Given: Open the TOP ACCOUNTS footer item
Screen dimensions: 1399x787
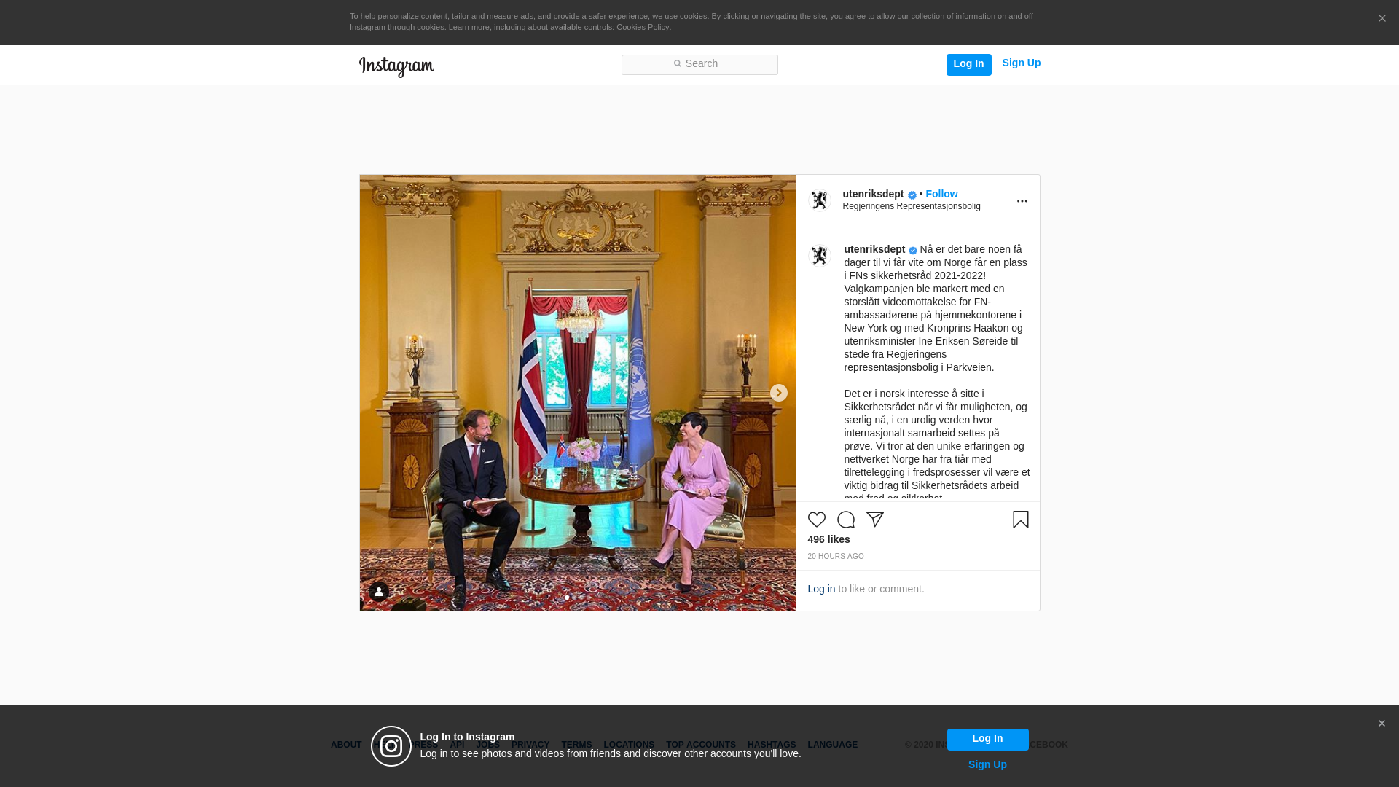Looking at the screenshot, I should pos(700,745).
